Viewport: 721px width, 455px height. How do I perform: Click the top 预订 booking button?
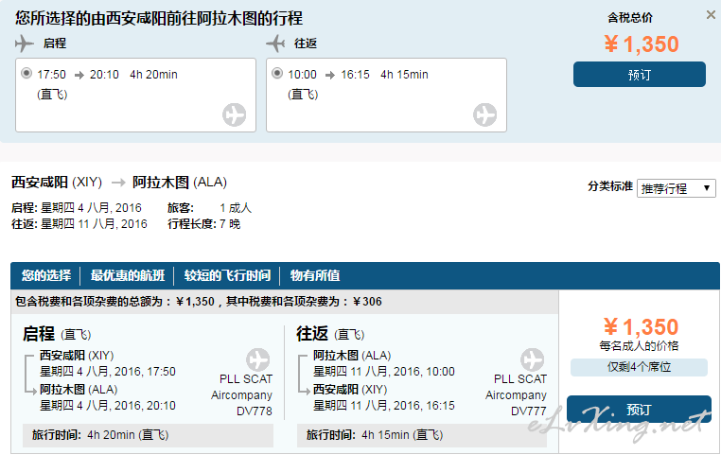(x=639, y=75)
